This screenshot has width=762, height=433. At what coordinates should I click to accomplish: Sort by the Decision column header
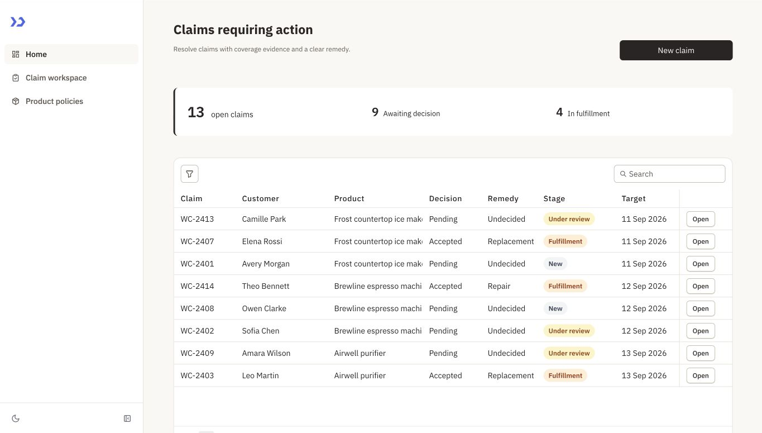(445, 198)
